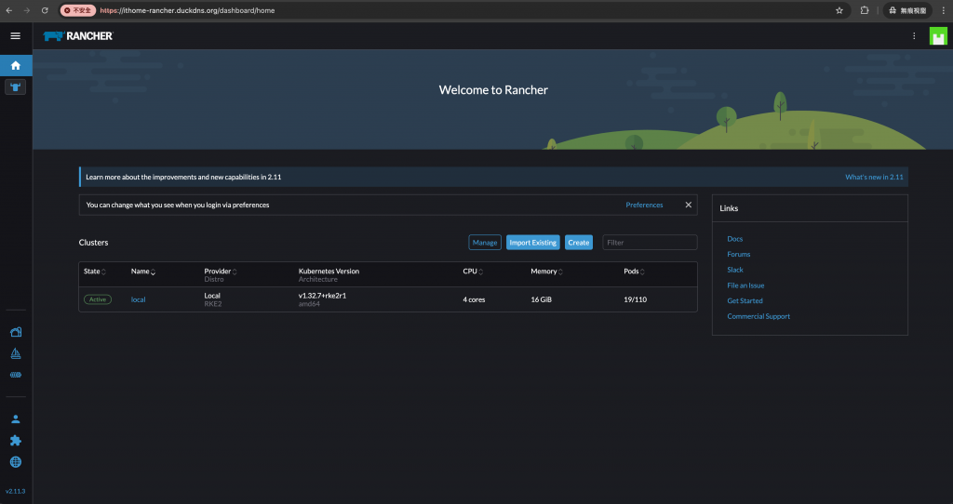
Task: Sort clusters by Memory column
Action: pos(546,272)
